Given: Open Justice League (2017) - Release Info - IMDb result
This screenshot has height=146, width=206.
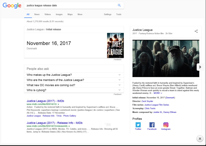Looking at the screenshot, I should 55,123.
